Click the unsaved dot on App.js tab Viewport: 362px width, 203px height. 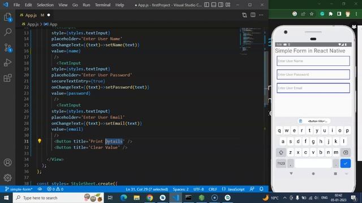pyautogui.click(x=49, y=15)
